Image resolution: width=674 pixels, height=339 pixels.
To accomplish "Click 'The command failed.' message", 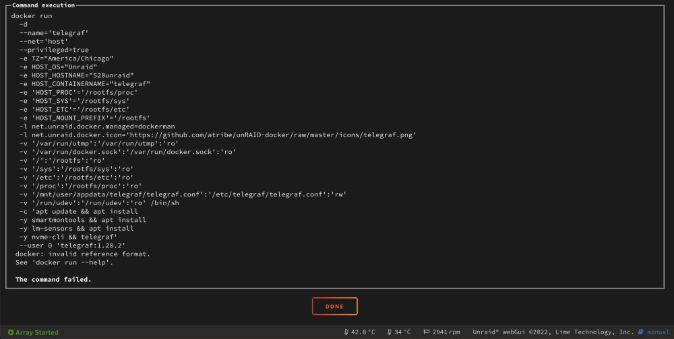I will (x=53, y=279).
